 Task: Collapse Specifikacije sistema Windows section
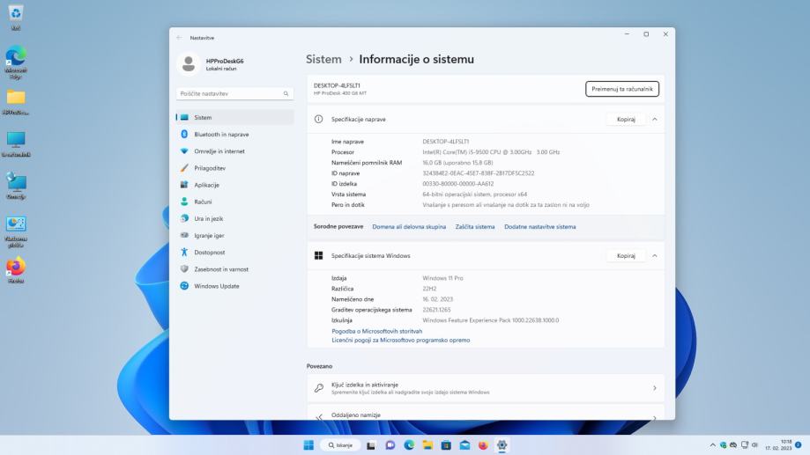point(655,256)
